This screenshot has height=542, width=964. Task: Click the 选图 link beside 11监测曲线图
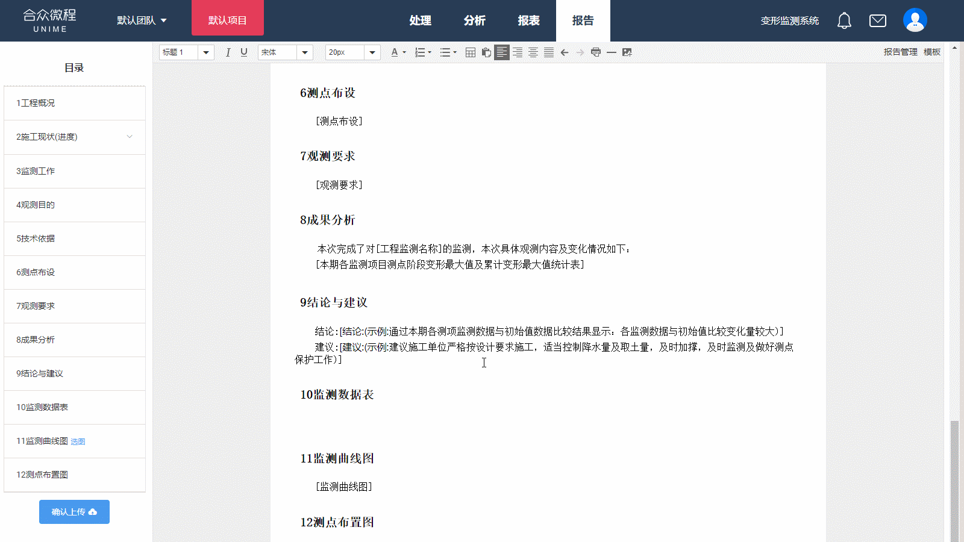click(x=78, y=441)
